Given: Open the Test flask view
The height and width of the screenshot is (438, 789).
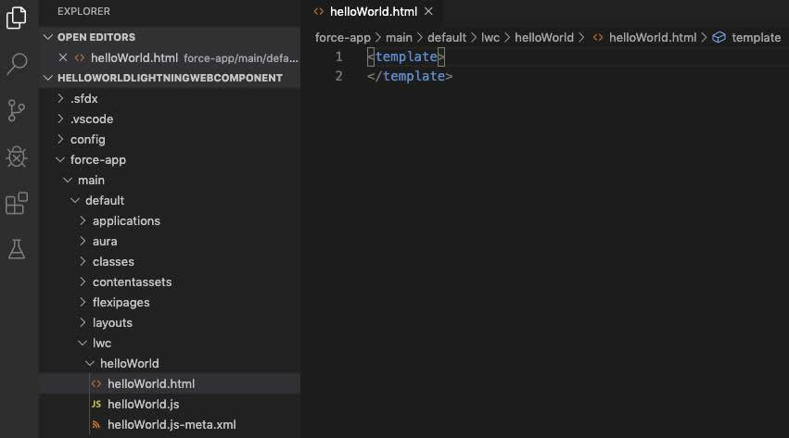Looking at the screenshot, I should coord(17,249).
